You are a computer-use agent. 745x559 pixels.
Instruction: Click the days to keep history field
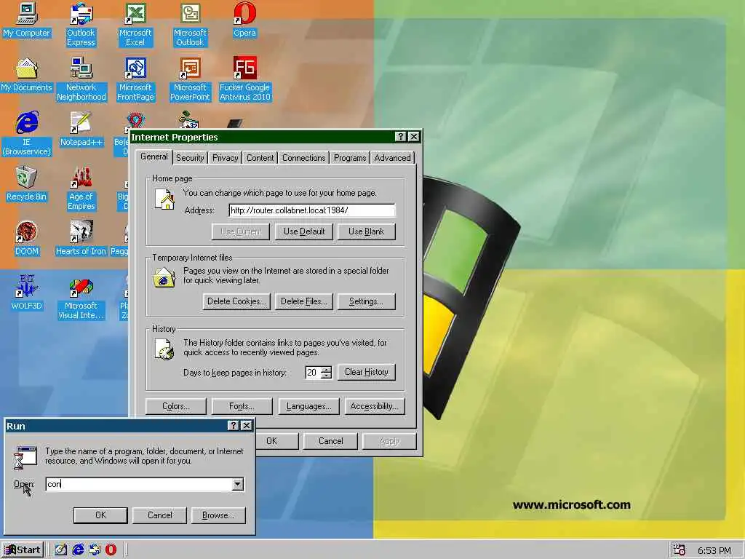[x=313, y=372]
